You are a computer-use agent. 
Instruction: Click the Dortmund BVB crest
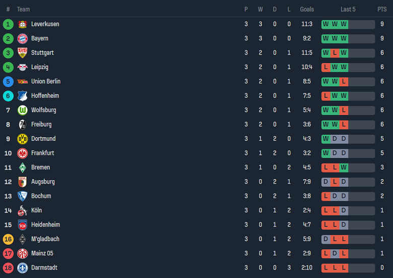22,139
